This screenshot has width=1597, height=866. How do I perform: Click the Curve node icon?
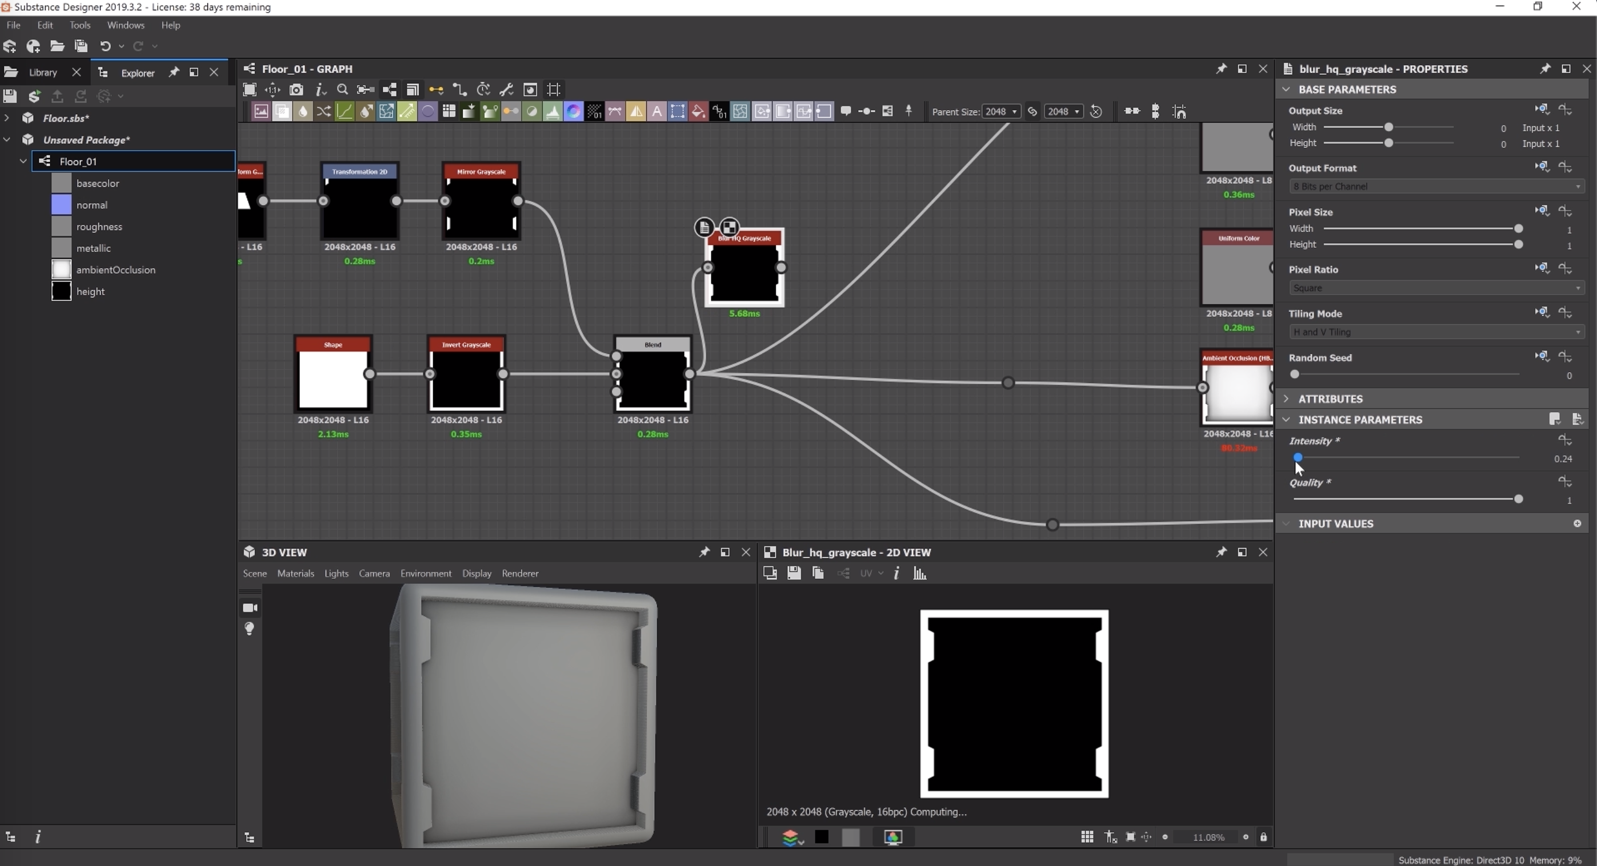pos(345,111)
